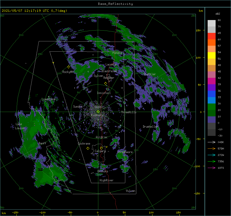Pick the magenta 39–42 dBZ swatch
This screenshot has width=231, height=216.
tap(211, 81)
